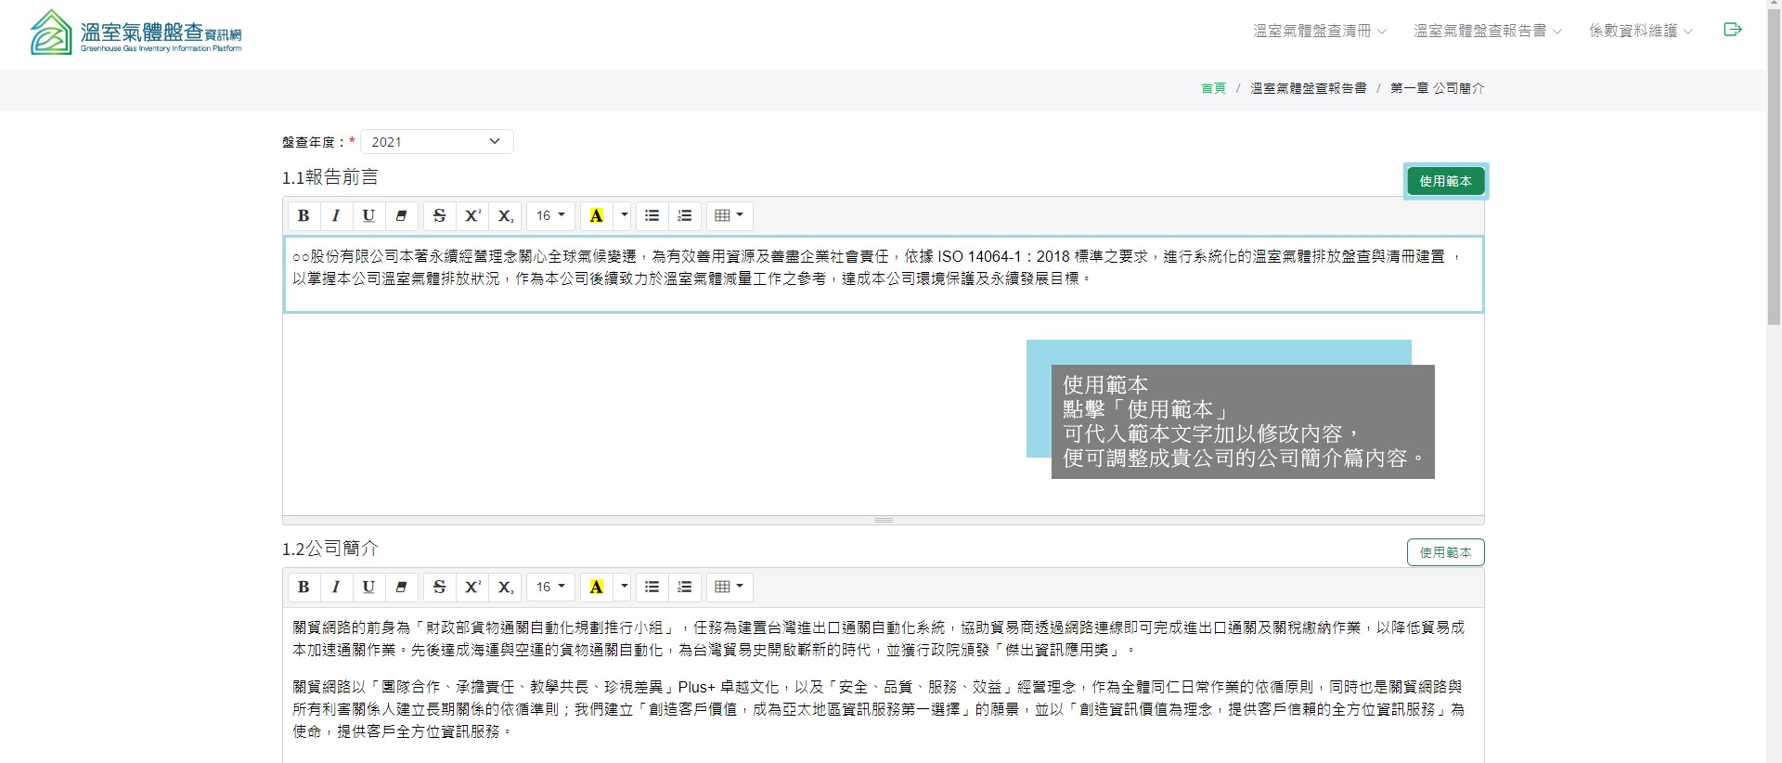
Task: Click 使用範本 button for 1.1 報告前言
Action: pyautogui.click(x=1445, y=181)
